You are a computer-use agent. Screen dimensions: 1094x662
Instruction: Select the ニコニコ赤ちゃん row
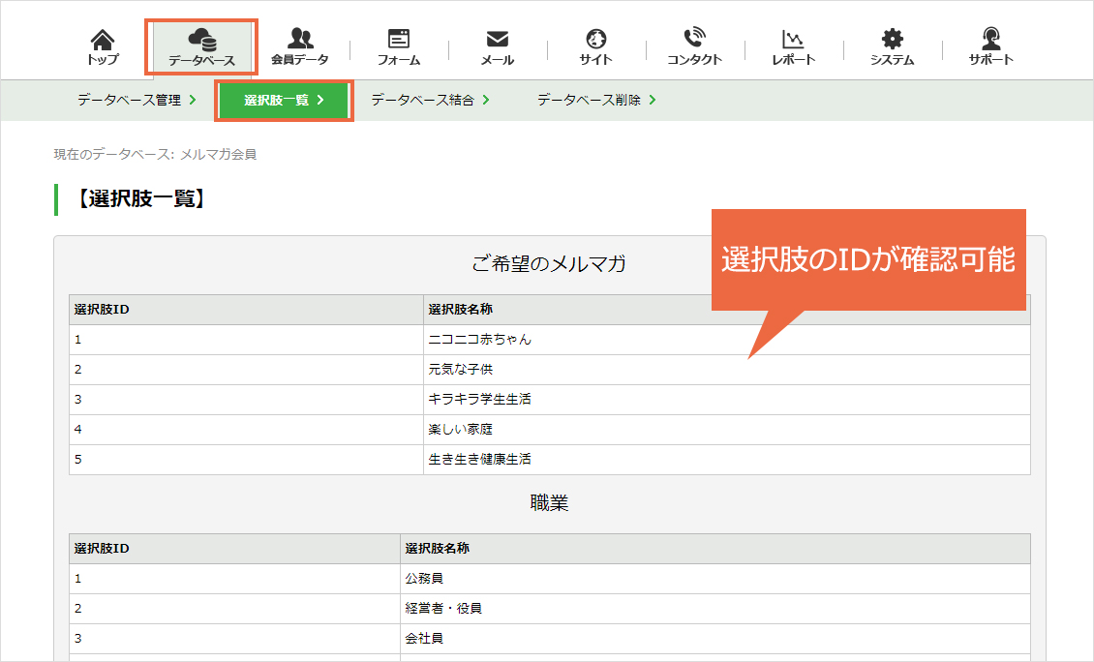coord(550,340)
